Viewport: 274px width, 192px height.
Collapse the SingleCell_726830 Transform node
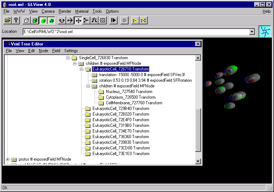(x=68, y=58)
